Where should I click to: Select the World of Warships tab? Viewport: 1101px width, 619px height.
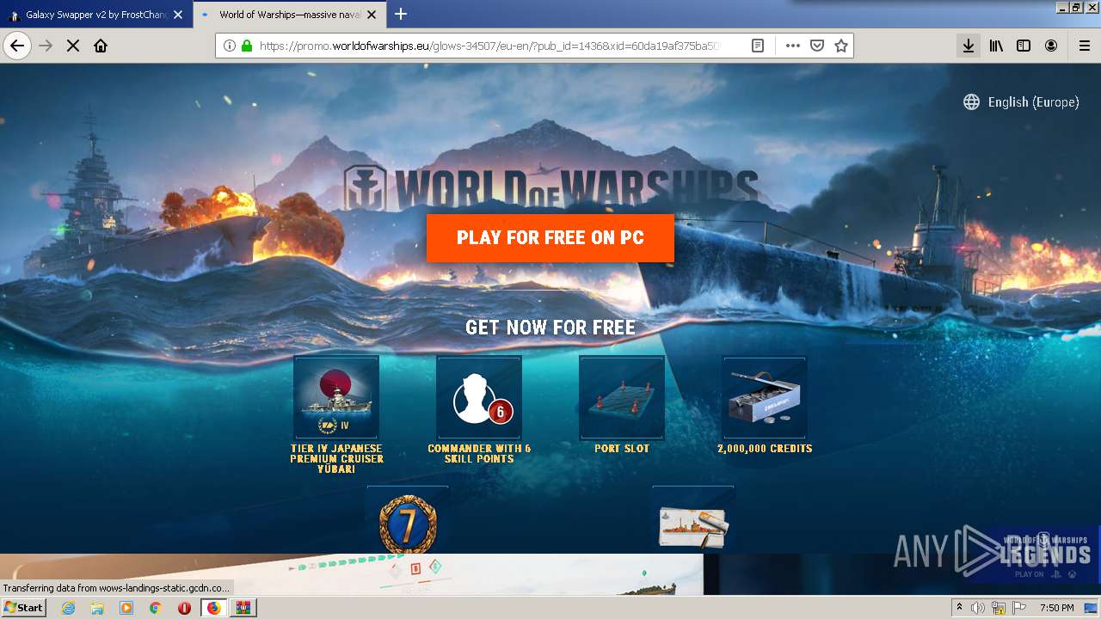pyautogui.click(x=292, y=14)
